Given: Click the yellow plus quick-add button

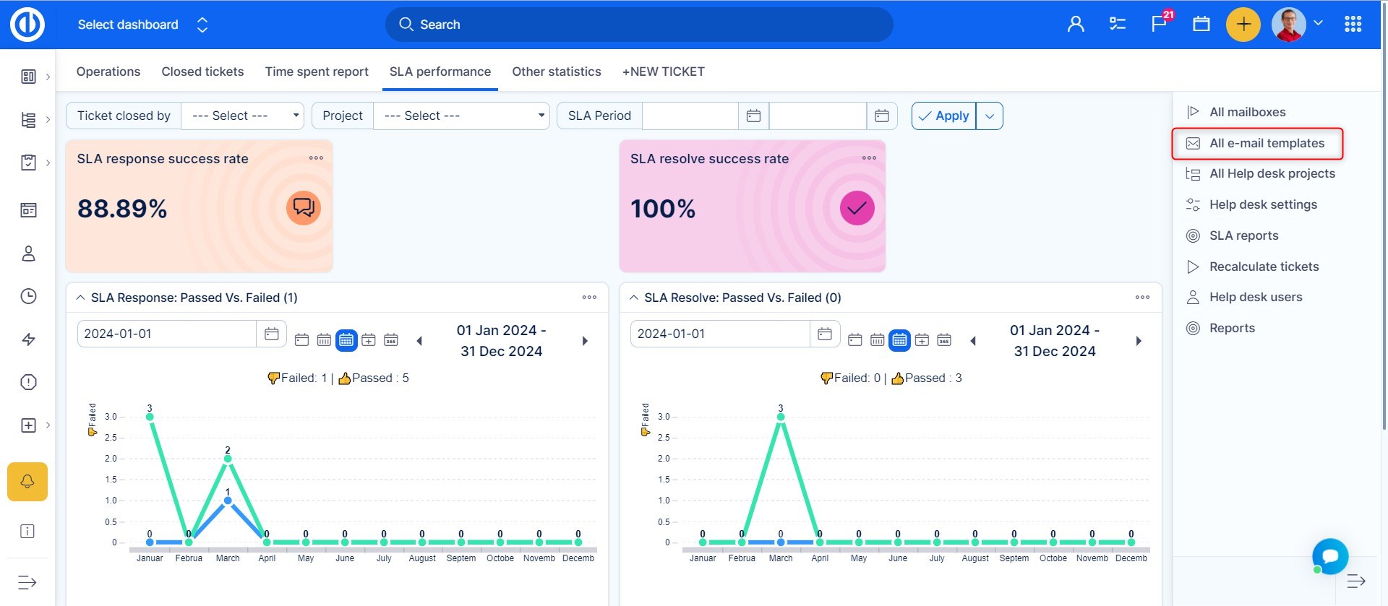Looking at the screenshot, I should 1243,25.
